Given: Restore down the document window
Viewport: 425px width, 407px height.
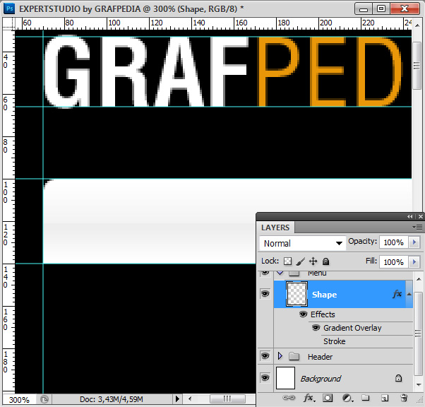Looking at the screenshot, I should pos(381,8).
